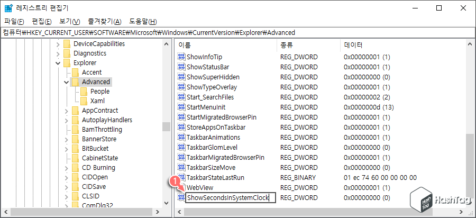Click the CLSID folder icon
The height and width of the screenshot is (218, 476).
pyautogui.click(x=75, y=196)
